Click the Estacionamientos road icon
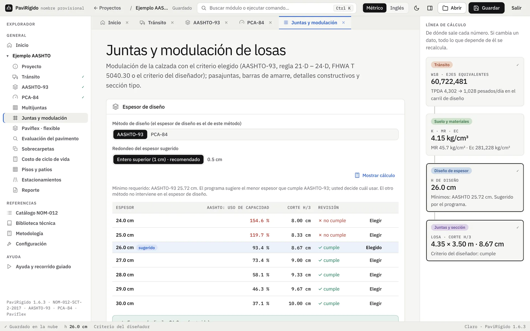This screenshot has width=530, height=331. [15, 180]
